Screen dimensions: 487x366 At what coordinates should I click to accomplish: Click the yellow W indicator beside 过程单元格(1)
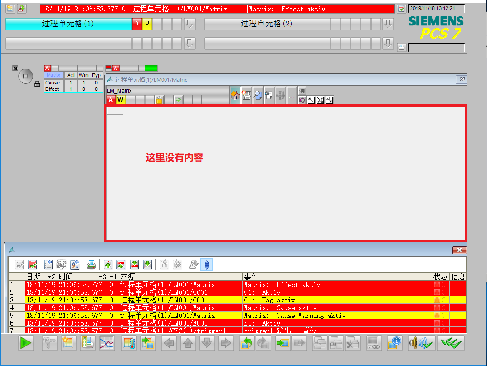(147, 24)
